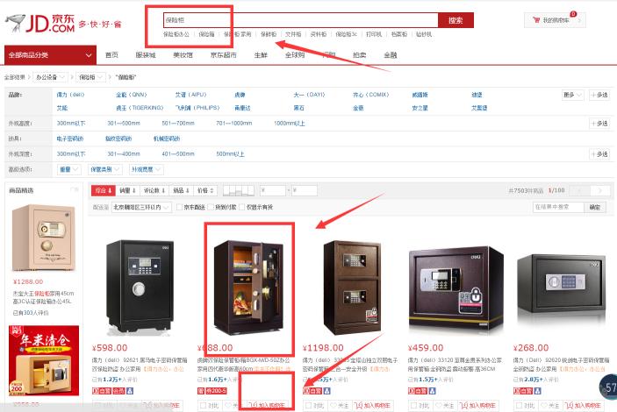Open the shopping cart icon button
This screenshot has height=412, width=617.
click(x=535, y=19)
